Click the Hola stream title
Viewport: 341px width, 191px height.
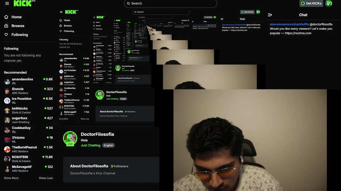(84, 140)
